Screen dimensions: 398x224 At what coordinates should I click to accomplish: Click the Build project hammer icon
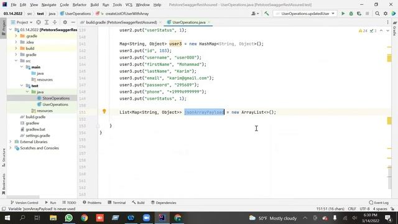(x=267, y=14)
